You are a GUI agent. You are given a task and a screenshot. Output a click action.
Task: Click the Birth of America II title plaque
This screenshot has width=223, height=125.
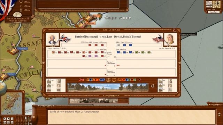tap(18, 19)
